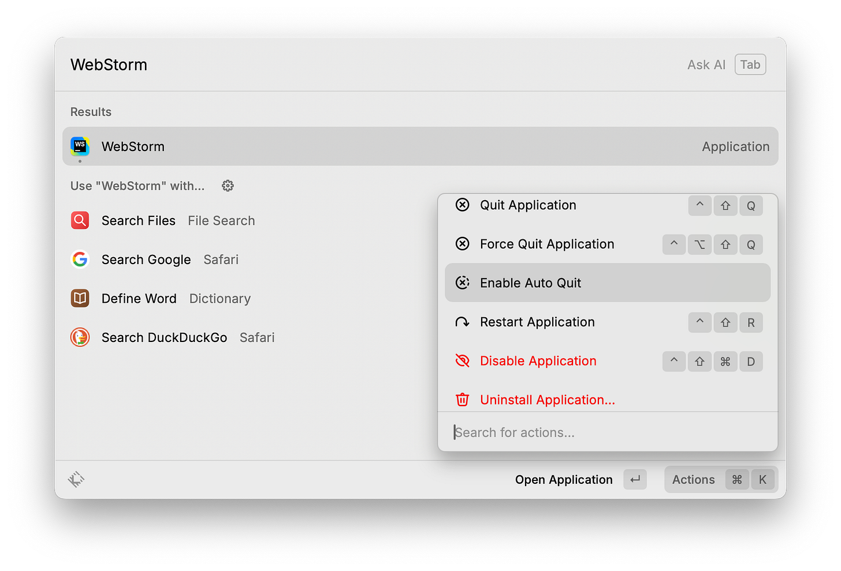
Task: Click the R key badge on Restart Application
Action: pos(751,322)
